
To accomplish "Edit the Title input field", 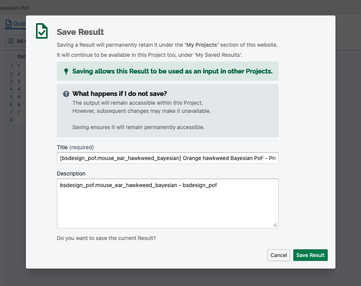I will [168, 158].
